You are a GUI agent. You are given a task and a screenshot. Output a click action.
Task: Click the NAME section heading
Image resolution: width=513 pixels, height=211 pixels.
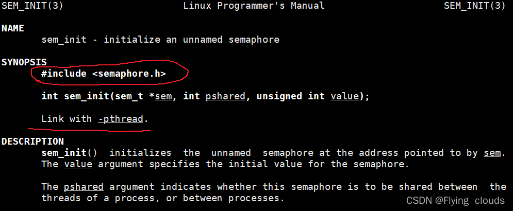click(13, 28)
